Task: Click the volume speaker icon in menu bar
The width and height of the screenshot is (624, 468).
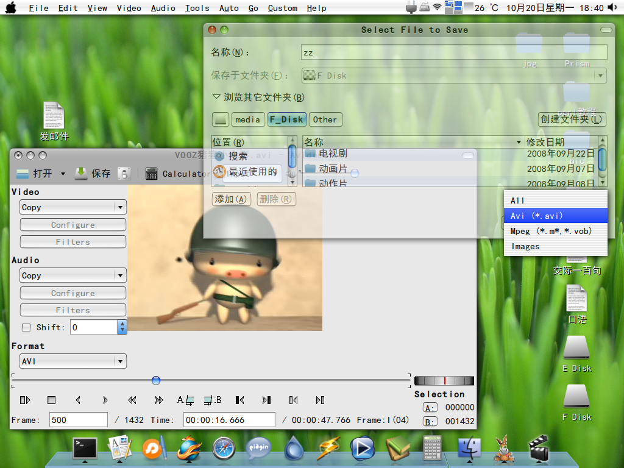Action: tap(612, 7)
